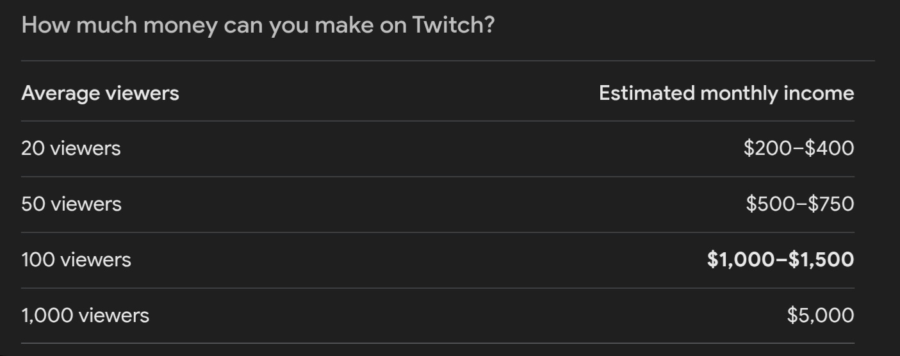Click the word "money" in the heading
The image size is (900, 356).
(180, 26)
